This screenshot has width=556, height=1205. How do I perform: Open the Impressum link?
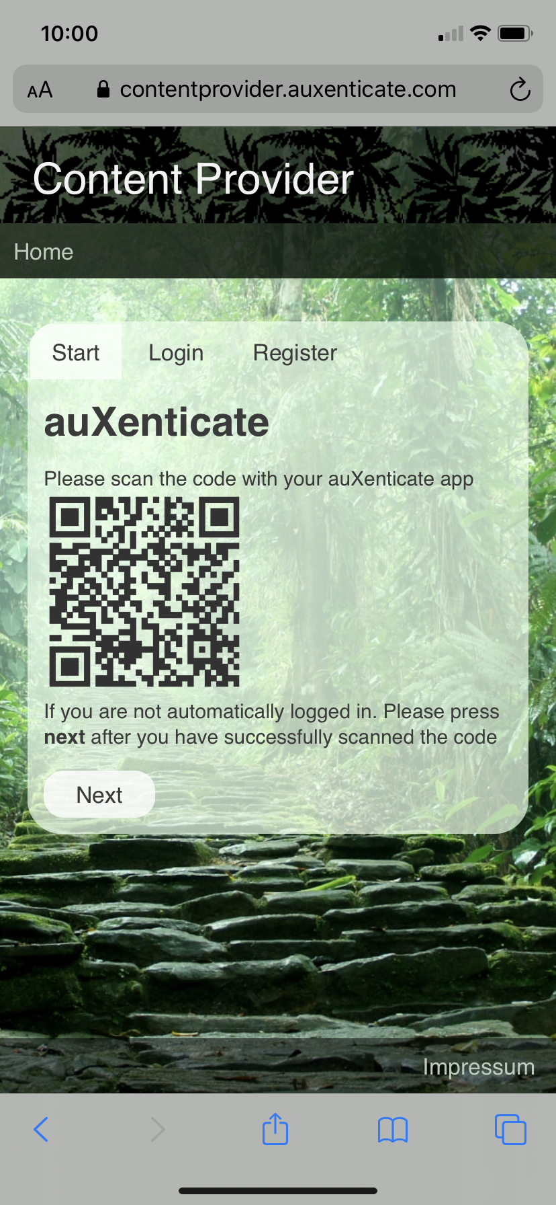(479, 1067)
